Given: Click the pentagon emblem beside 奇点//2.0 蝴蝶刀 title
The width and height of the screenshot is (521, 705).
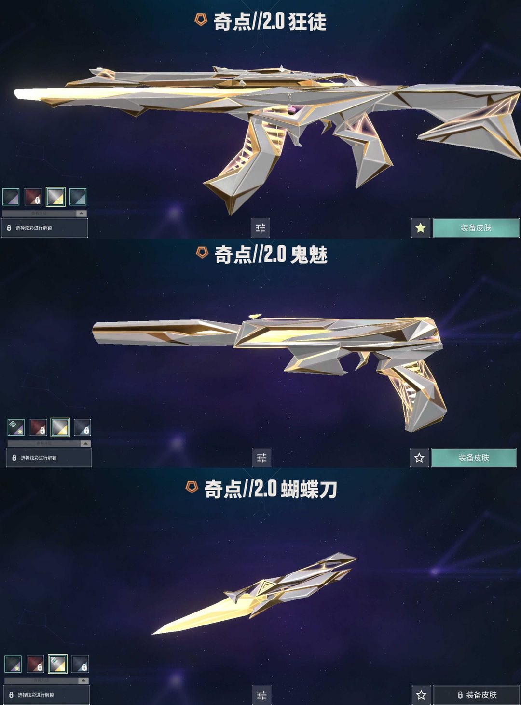Looking at the screenshot, I should (192, 487).
